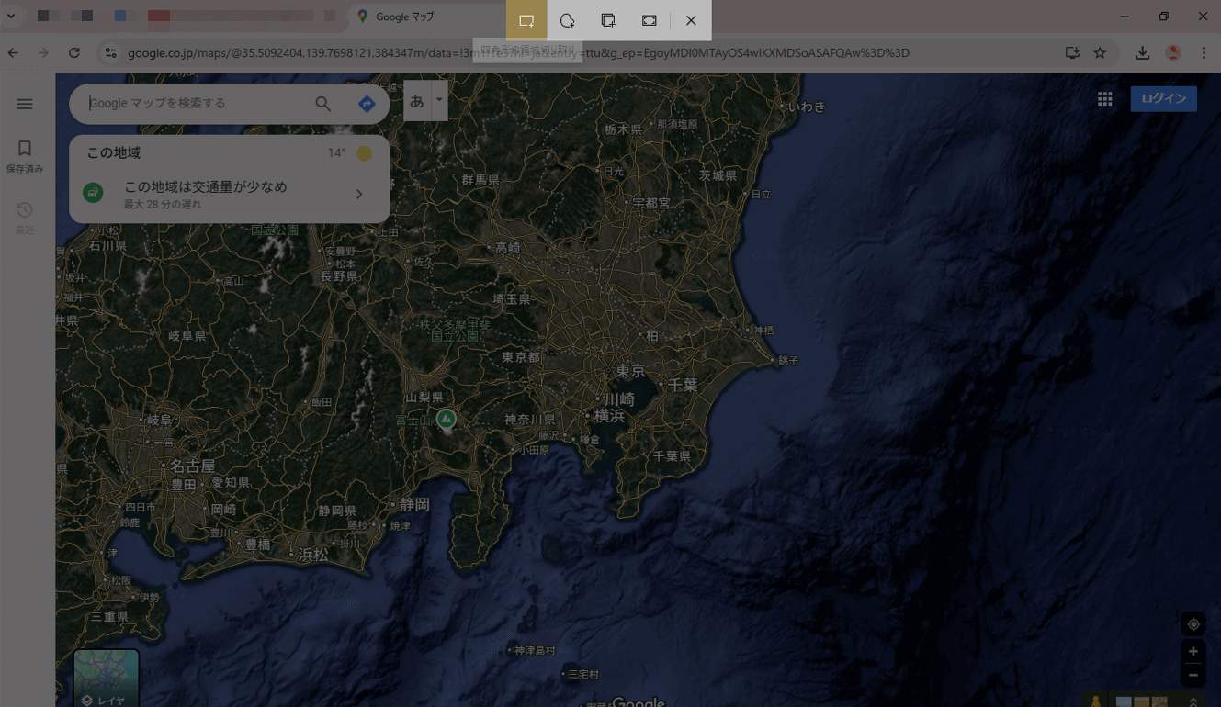This screenshot has height=707, width=1221.
Task: Zoom in with the plus button
Action: coord(1193,652)
